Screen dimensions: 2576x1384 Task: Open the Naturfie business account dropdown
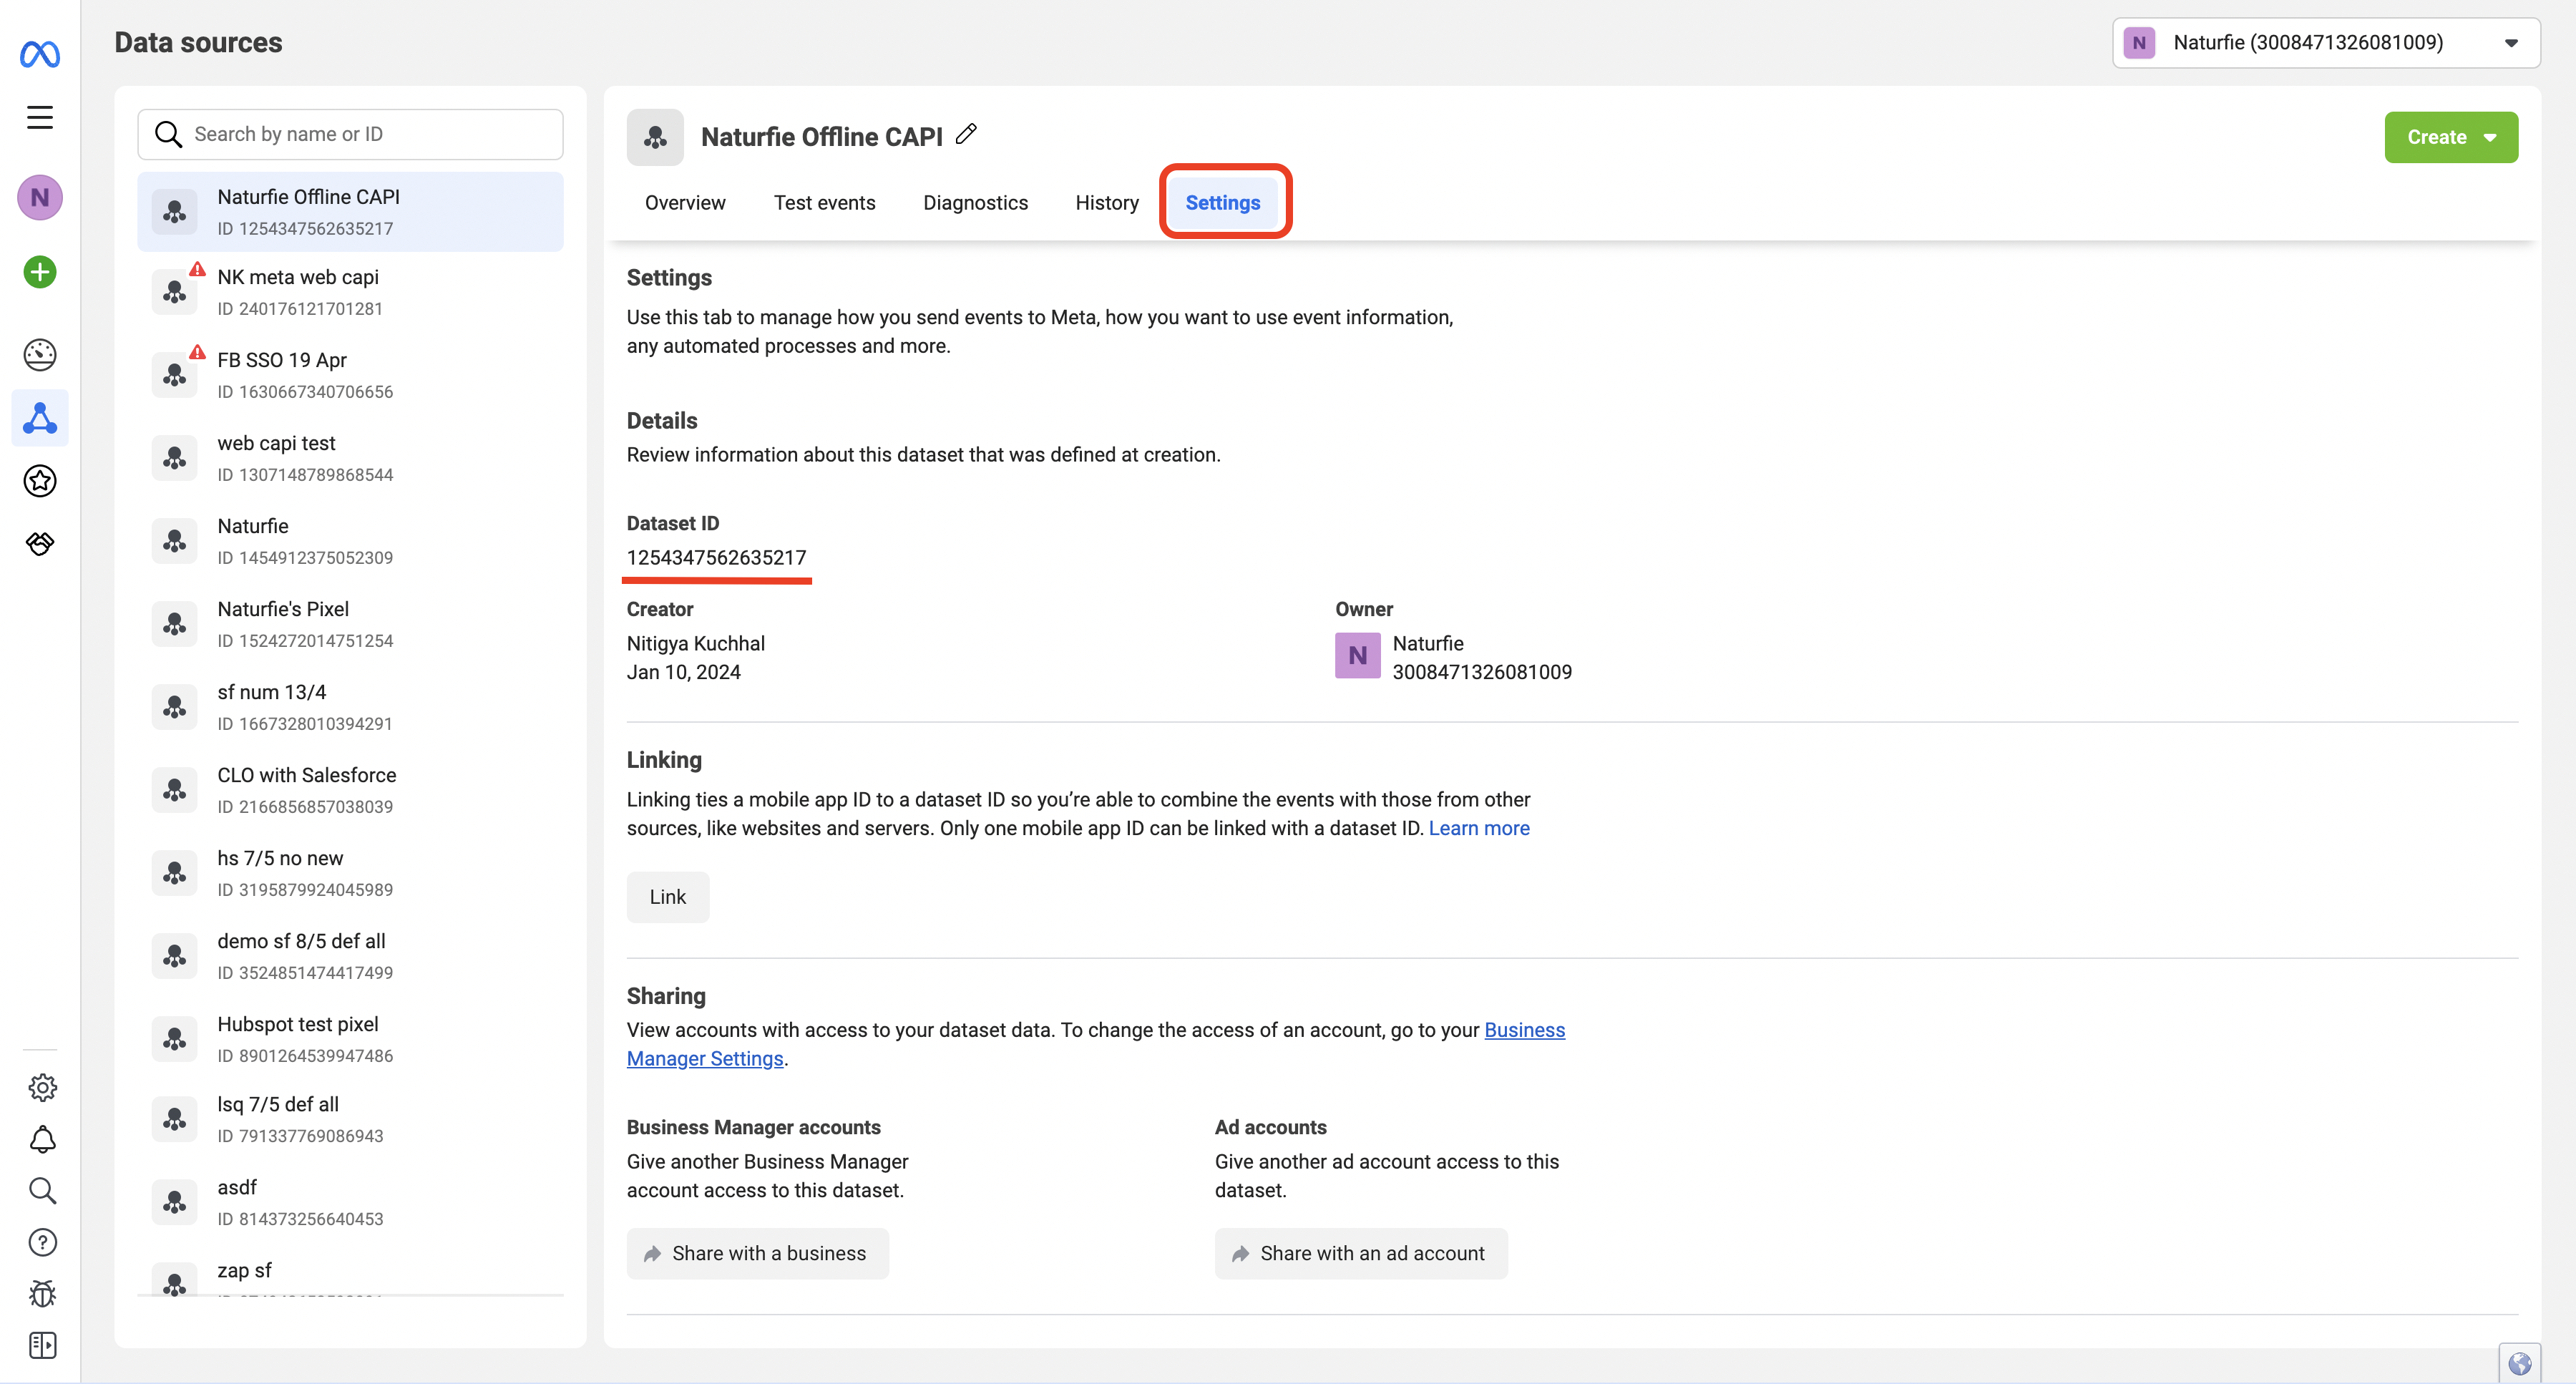point(2326,42)
